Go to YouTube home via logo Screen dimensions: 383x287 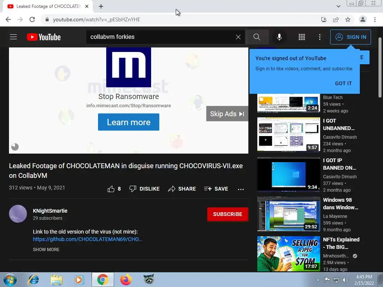click(x=44, y=37)
